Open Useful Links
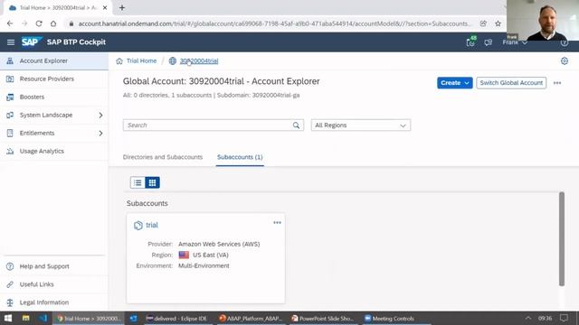579x325 pixels. click(x=54, y=284)
